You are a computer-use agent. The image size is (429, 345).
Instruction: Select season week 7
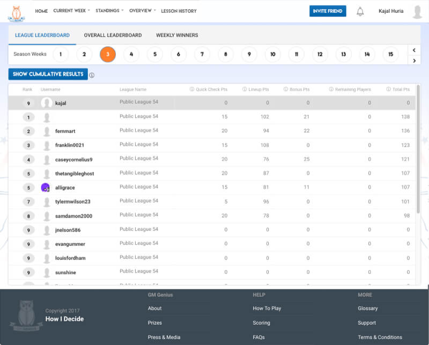202,54
